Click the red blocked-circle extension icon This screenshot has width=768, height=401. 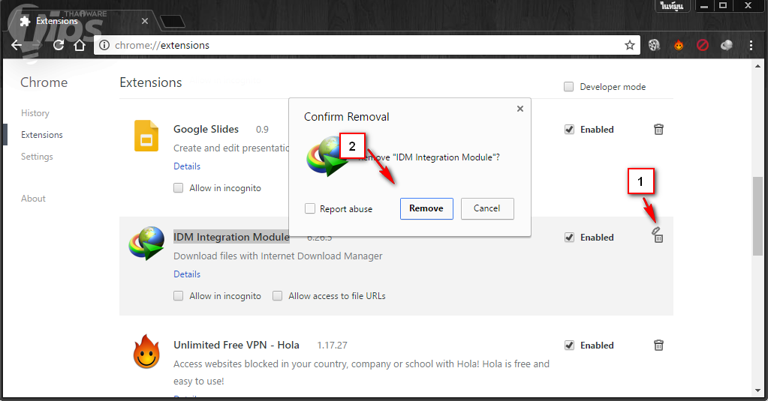point(703,45)
